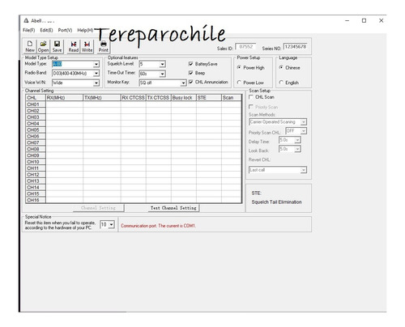The width and height of the screenshot is (405, 327).
Task: Open the communication port number dropdown
Action: [x=112, y=224]
